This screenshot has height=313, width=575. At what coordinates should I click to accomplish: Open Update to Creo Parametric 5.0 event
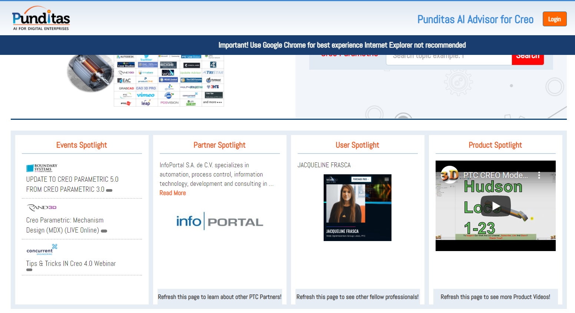coord(72,184)
